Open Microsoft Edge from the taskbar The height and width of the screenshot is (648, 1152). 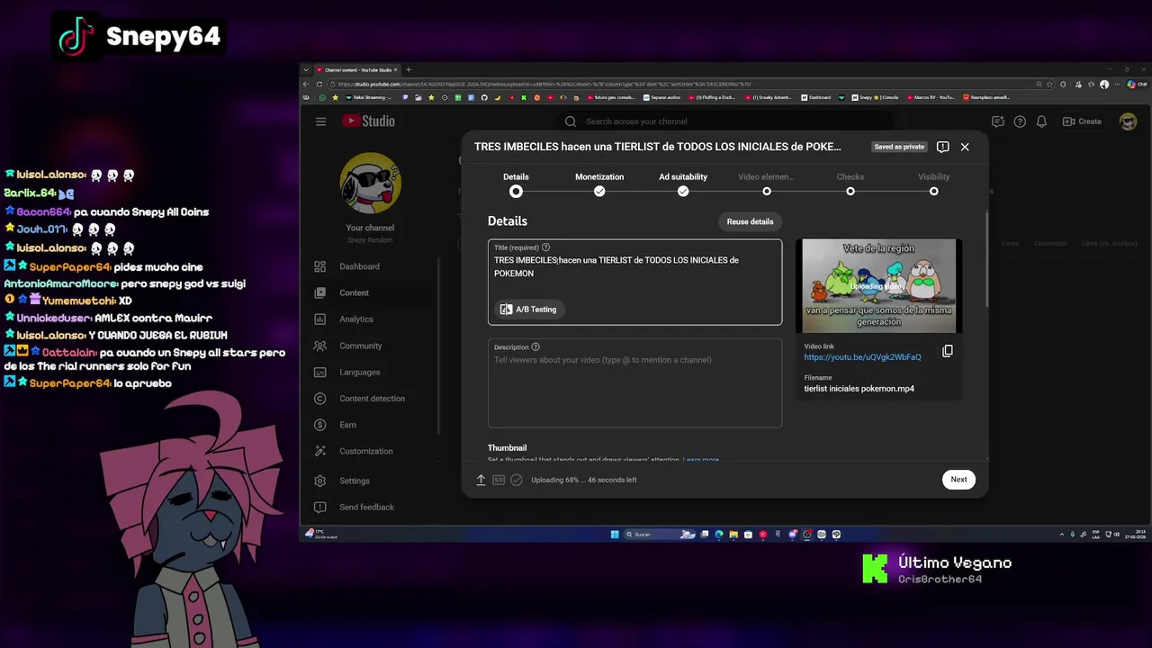[719, 535]
